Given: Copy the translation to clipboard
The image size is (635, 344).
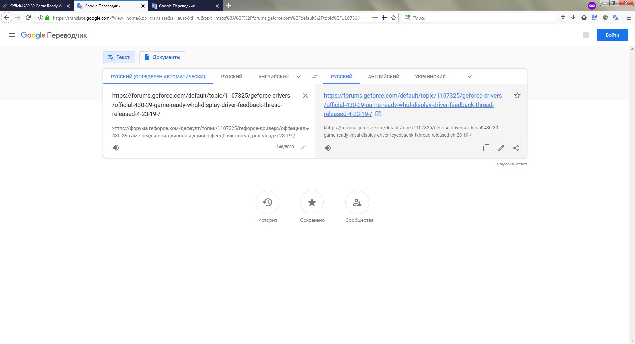Looking at the screenshot, I should click(x=486, y=148).
